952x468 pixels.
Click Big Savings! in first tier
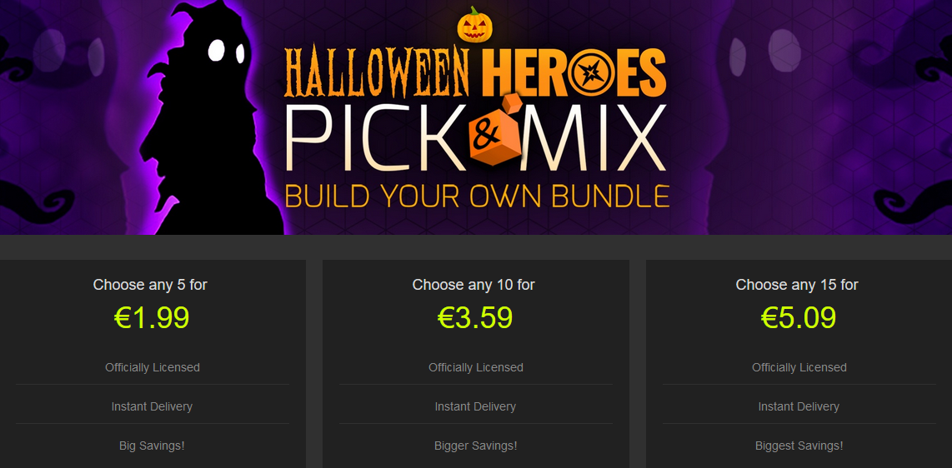[152, 446]
